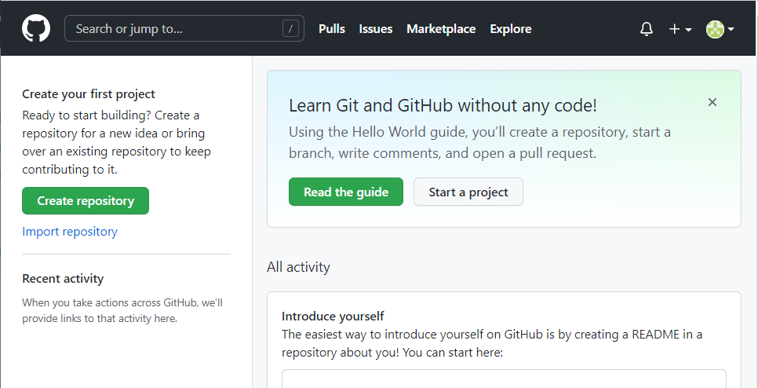The image size is (758, 388).
Task: Click the Start a project button
Action: tap(468, 192)
